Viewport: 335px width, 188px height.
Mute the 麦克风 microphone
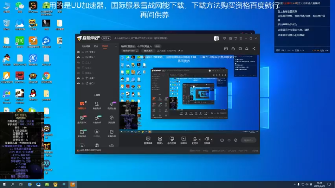(195, 140)
